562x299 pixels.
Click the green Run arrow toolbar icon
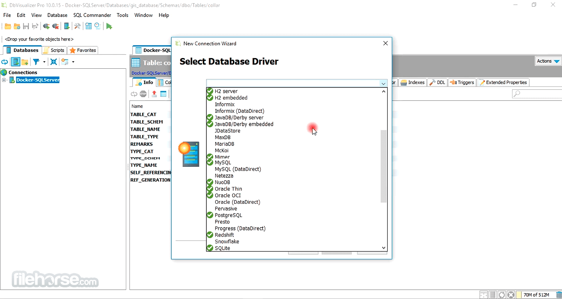109,26
